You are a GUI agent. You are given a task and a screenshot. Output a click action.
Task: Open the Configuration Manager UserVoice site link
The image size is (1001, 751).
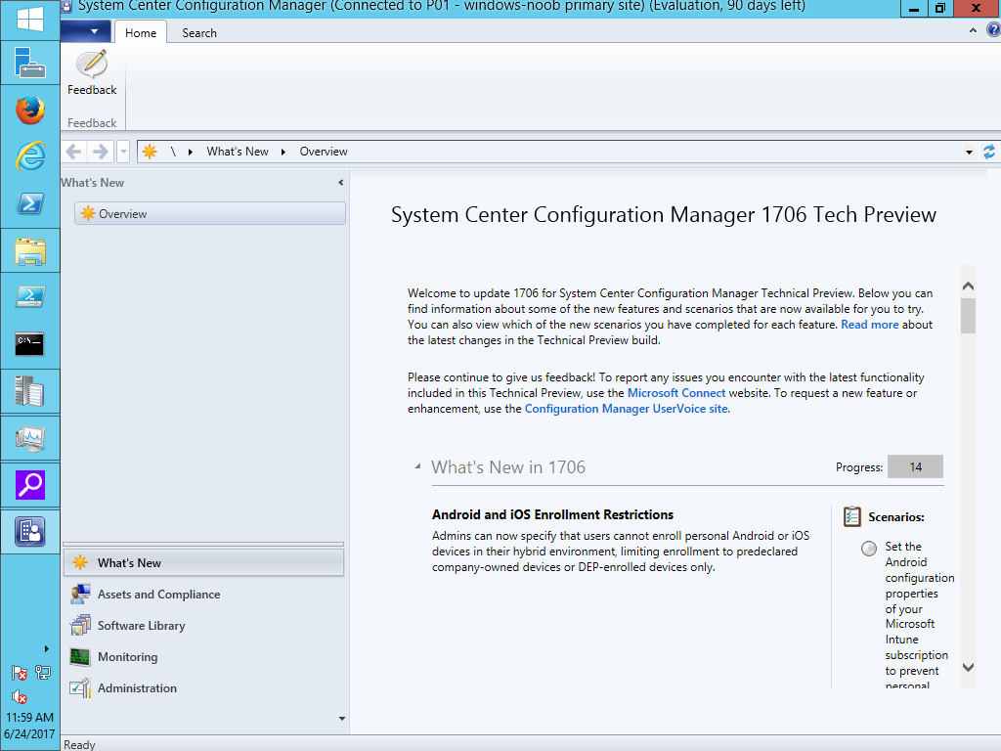(x=626, y=409)
